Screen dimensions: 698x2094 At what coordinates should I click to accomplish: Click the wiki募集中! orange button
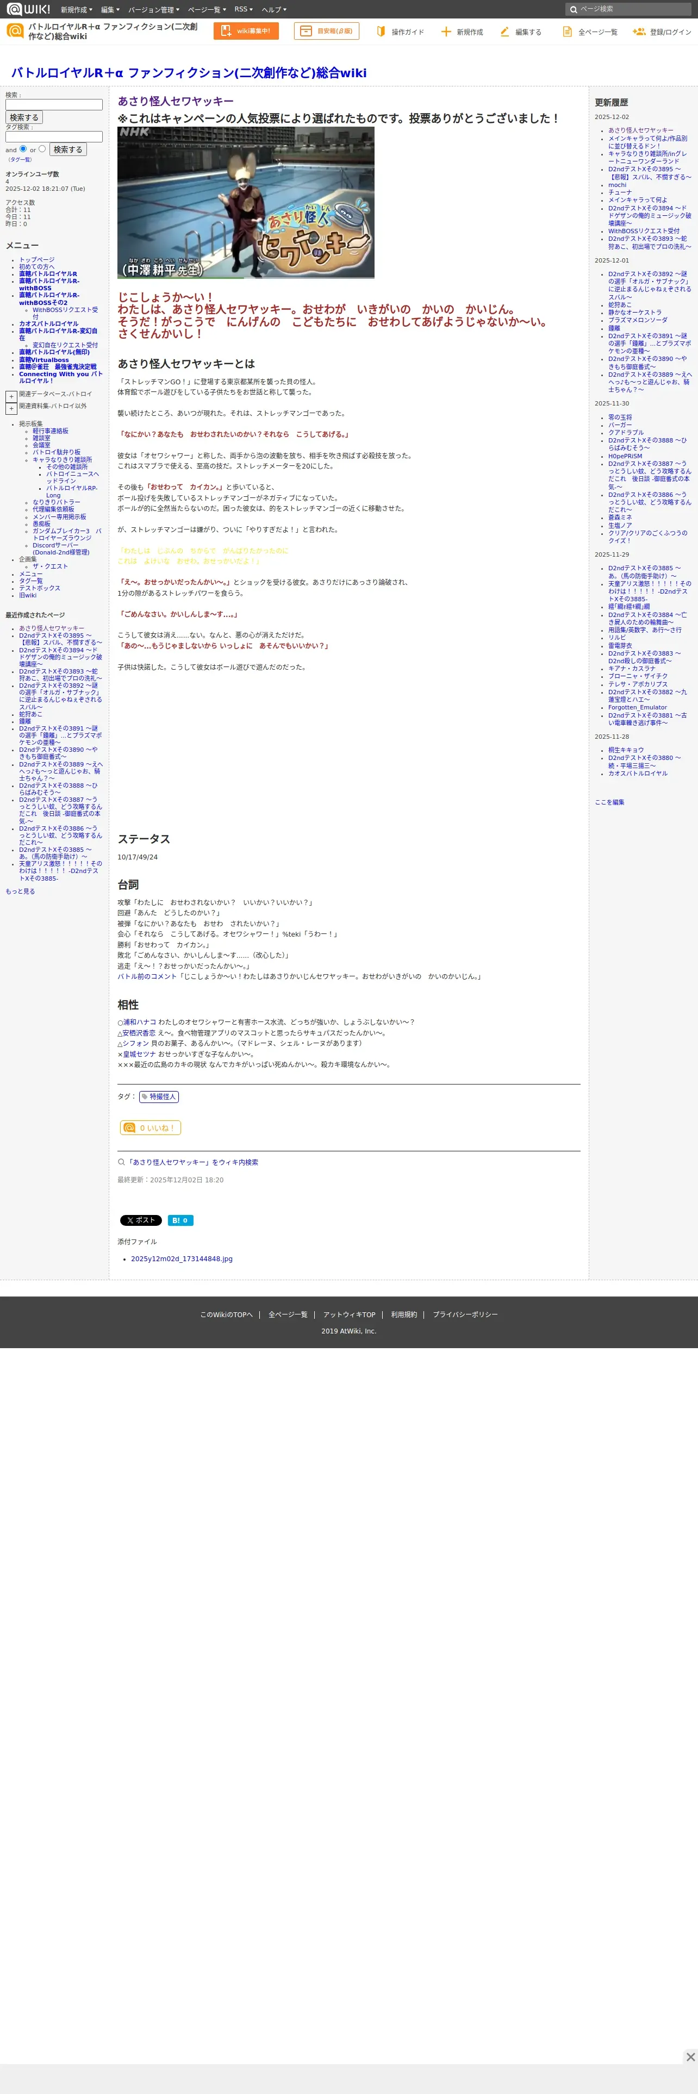click(246, 31)
